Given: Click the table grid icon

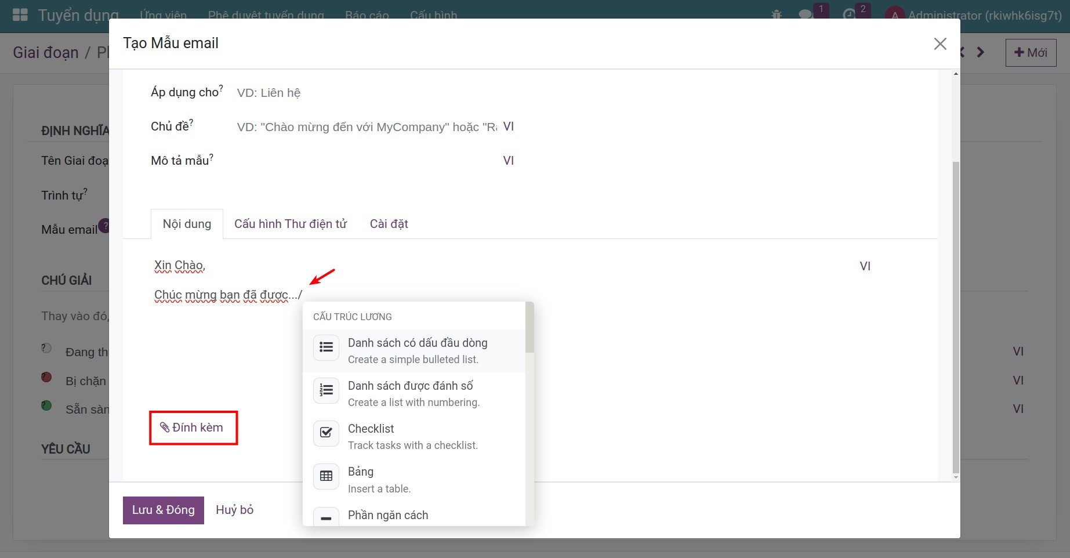Looking at the screenshot, I should click(x=326, y=476).
